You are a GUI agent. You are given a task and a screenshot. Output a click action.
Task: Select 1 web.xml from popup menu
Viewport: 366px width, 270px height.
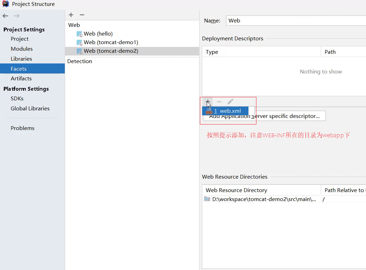click(227, 111)
